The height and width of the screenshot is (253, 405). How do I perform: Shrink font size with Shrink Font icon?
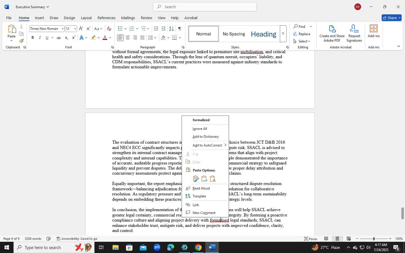(88, 29)
